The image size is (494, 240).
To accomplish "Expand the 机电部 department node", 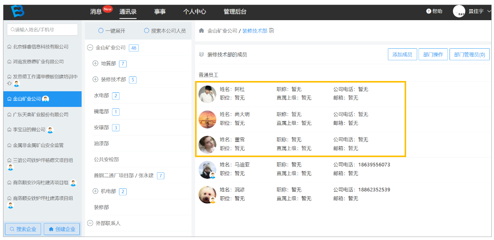I will [x=95, y=191].
